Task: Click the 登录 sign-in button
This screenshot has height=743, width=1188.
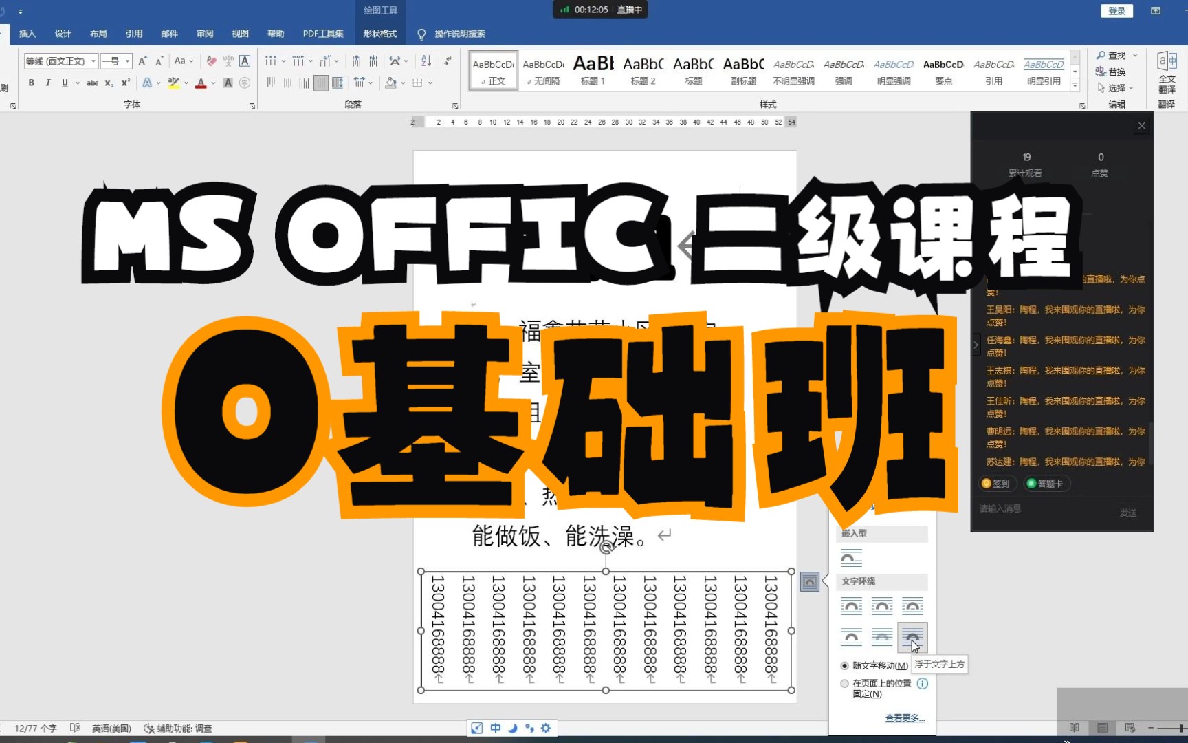Action: click(x=1117, y=10)
